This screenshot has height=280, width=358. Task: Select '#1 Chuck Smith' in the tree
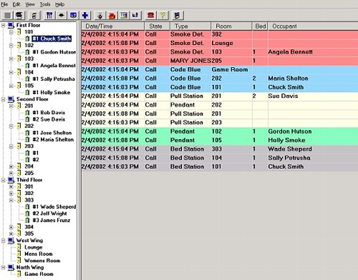click(x=51, y=39)
